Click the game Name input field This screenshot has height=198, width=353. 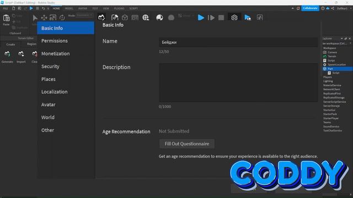pyautogui.click(x=238, y=42)
